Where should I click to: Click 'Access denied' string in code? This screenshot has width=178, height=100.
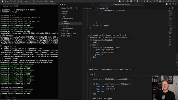(108, 52)
